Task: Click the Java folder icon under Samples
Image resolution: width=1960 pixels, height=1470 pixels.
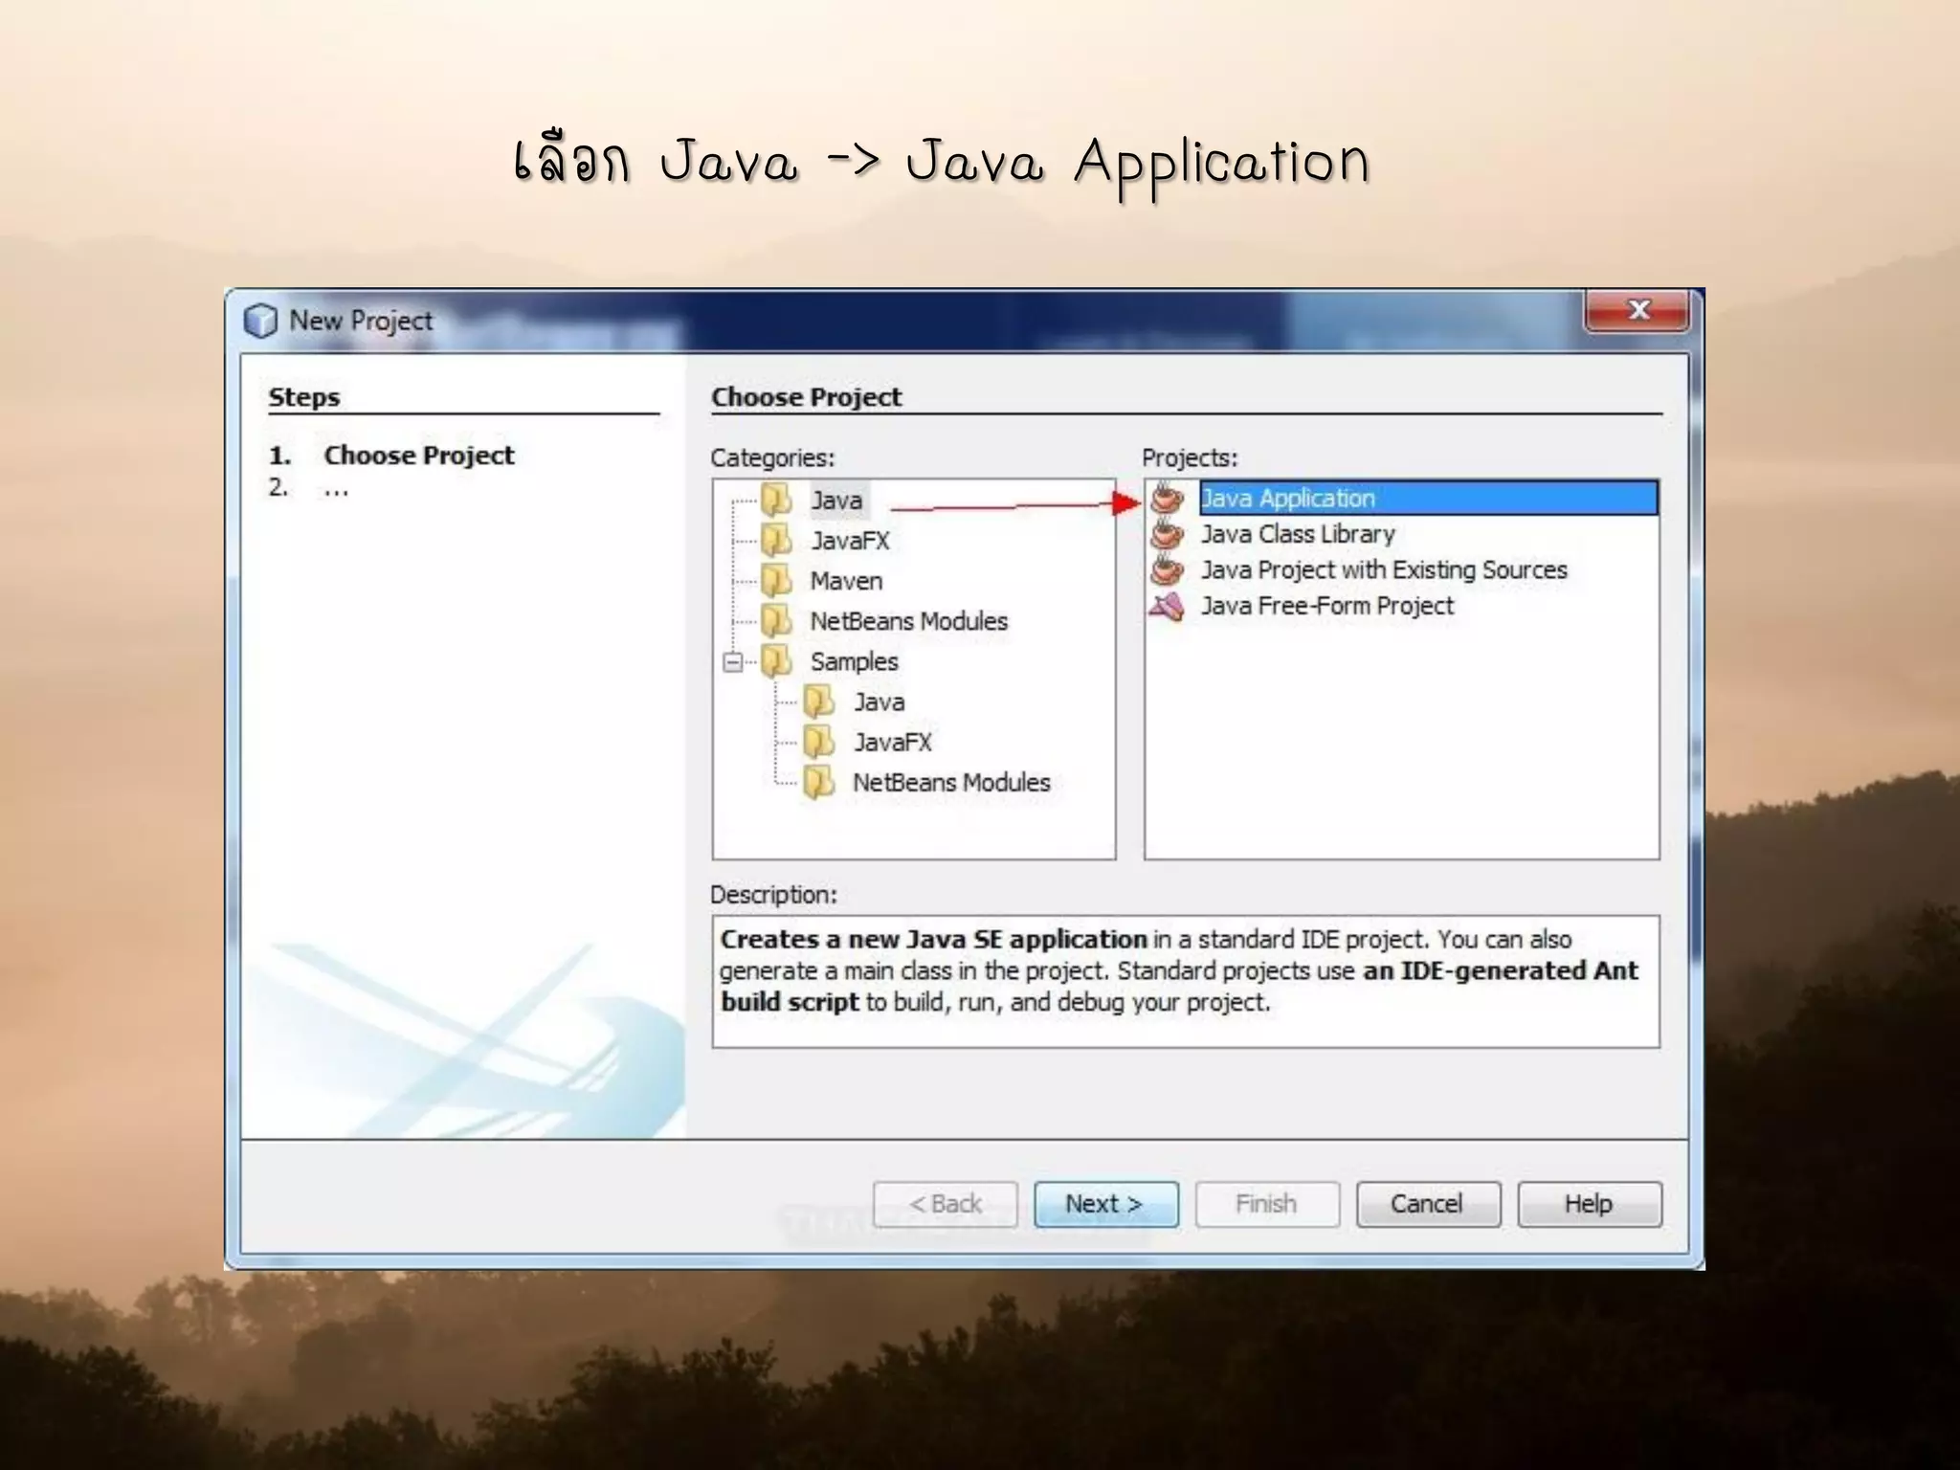Action: pyautogui.click(x=818, y=702)
